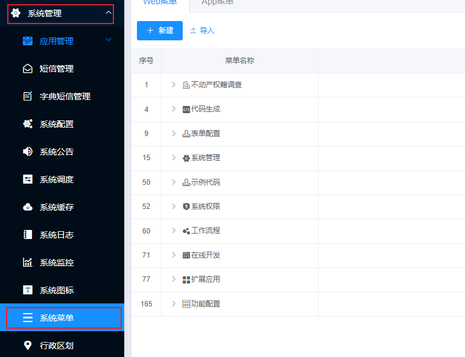Click the 系统缓存 cloud icon

[28, 207]
